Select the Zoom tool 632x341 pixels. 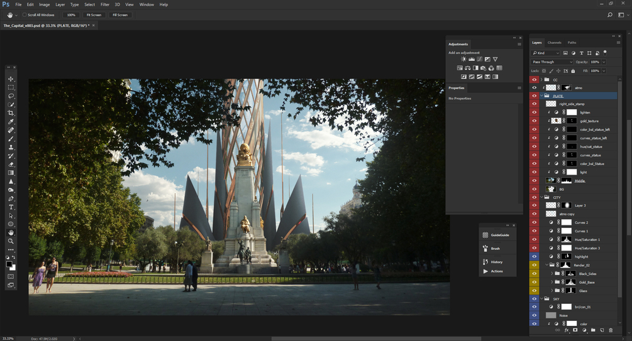pyautogui.click(x=11, y=241)
